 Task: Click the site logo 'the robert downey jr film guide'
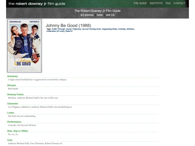coord(37,4)
